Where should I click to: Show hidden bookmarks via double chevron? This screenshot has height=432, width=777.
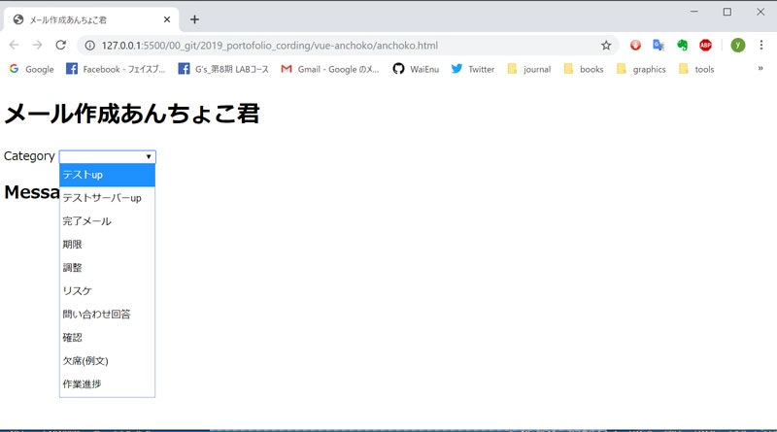(x=760, y=68)
